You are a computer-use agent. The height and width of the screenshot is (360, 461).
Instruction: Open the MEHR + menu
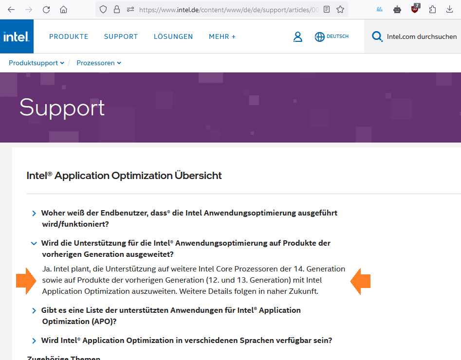(x=222, y=37)
